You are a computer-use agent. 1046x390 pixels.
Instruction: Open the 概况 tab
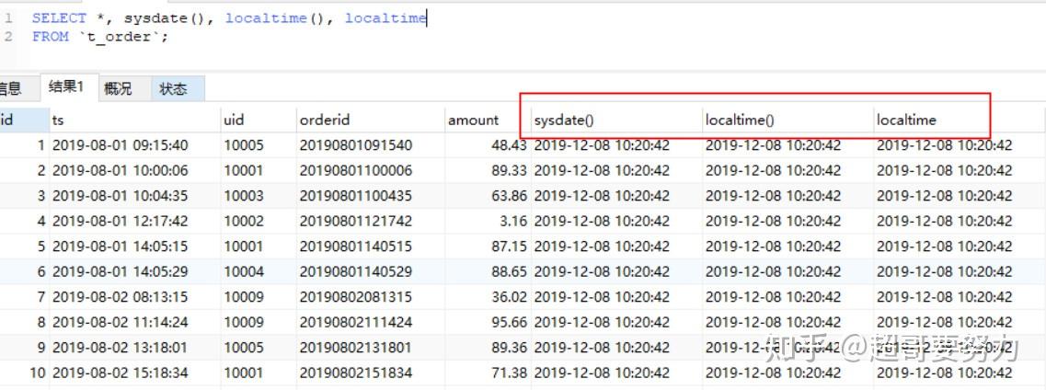coord(118,88)
